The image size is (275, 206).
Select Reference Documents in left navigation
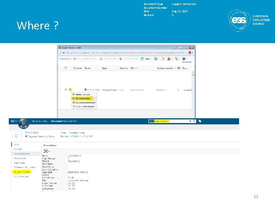coord(25,167)
